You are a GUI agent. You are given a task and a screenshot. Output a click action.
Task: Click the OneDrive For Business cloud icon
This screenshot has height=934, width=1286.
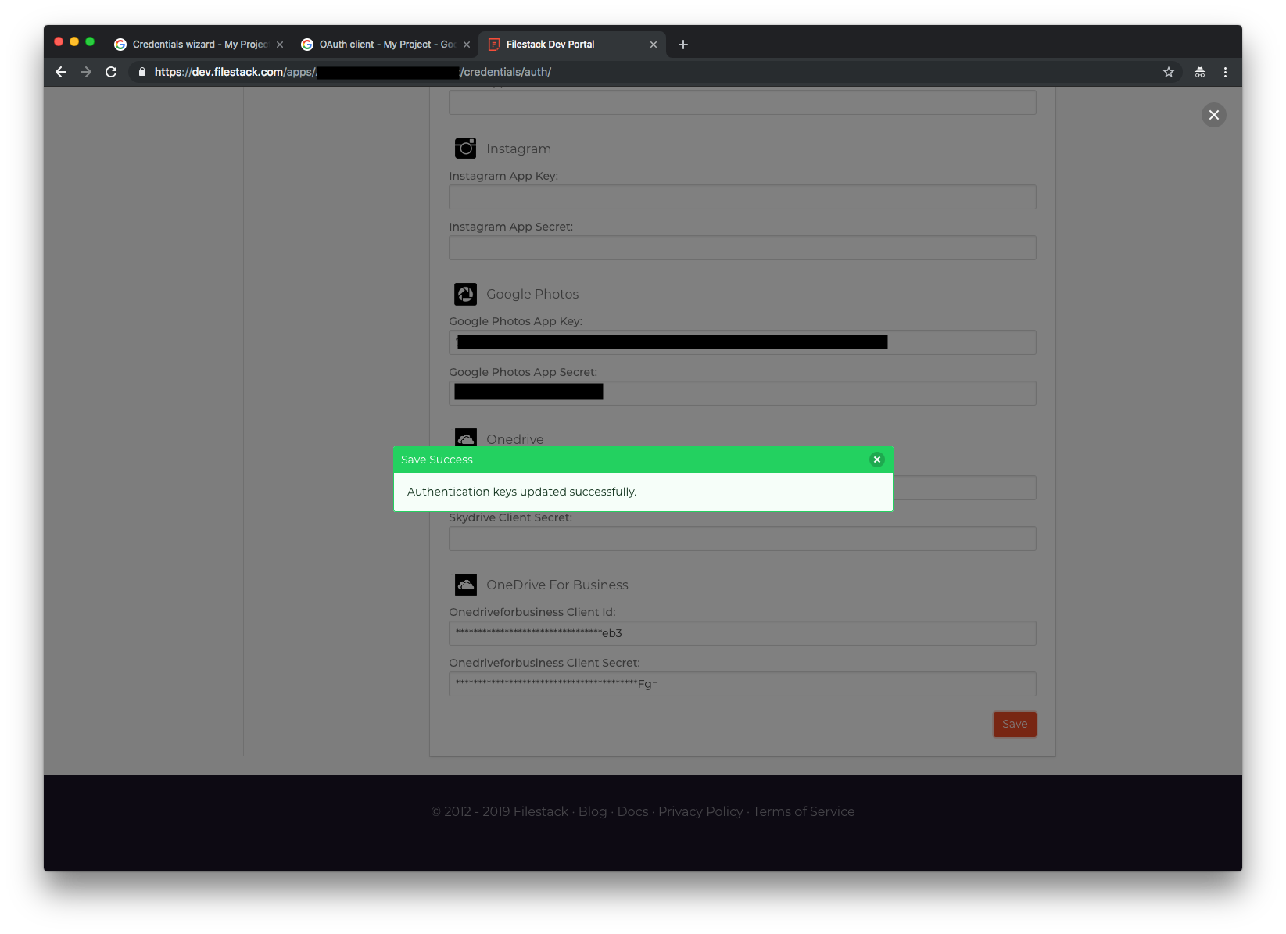(x=466, y=585)
